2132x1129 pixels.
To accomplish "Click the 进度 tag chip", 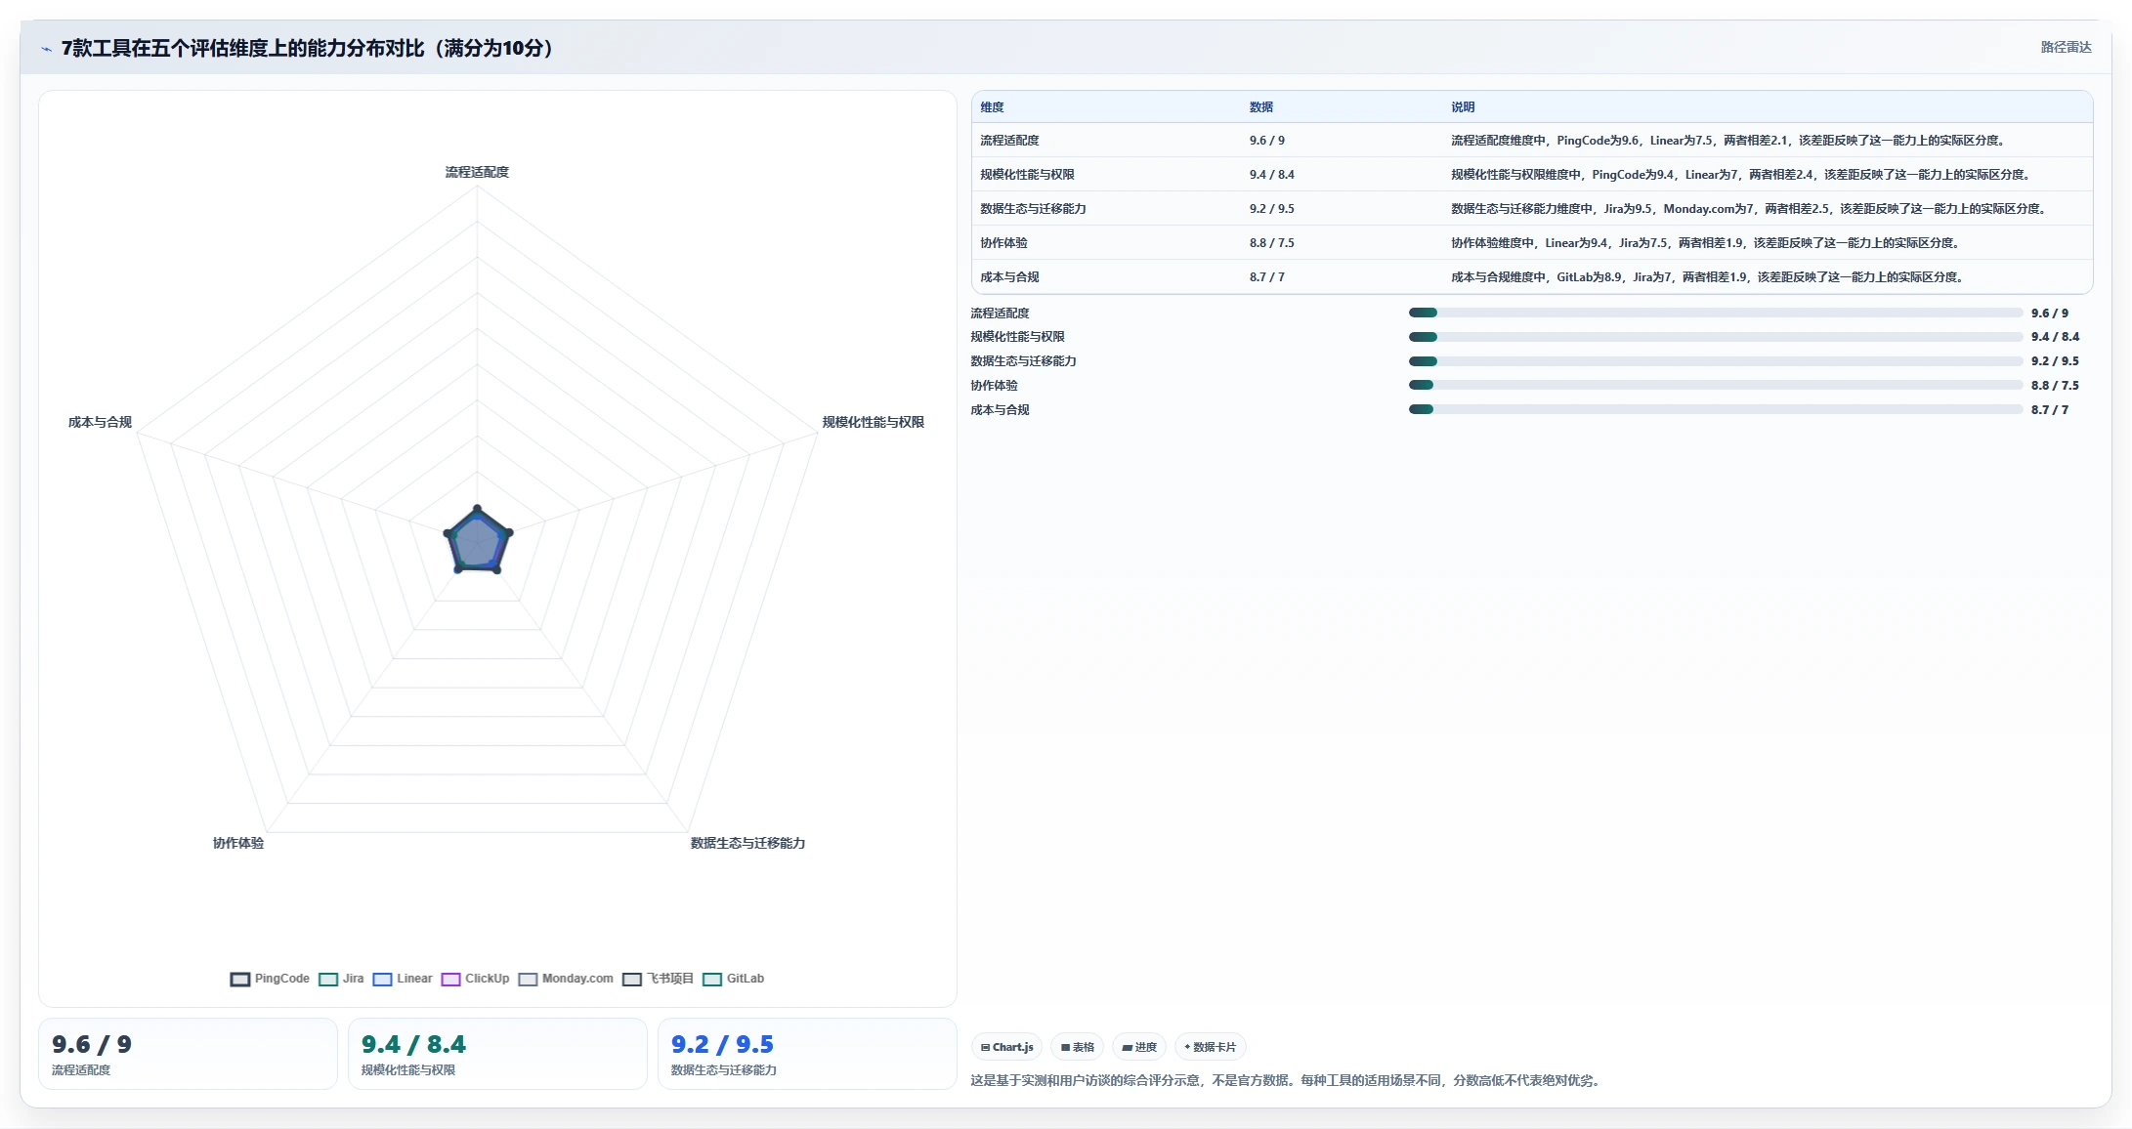I will point(1139,1047).
